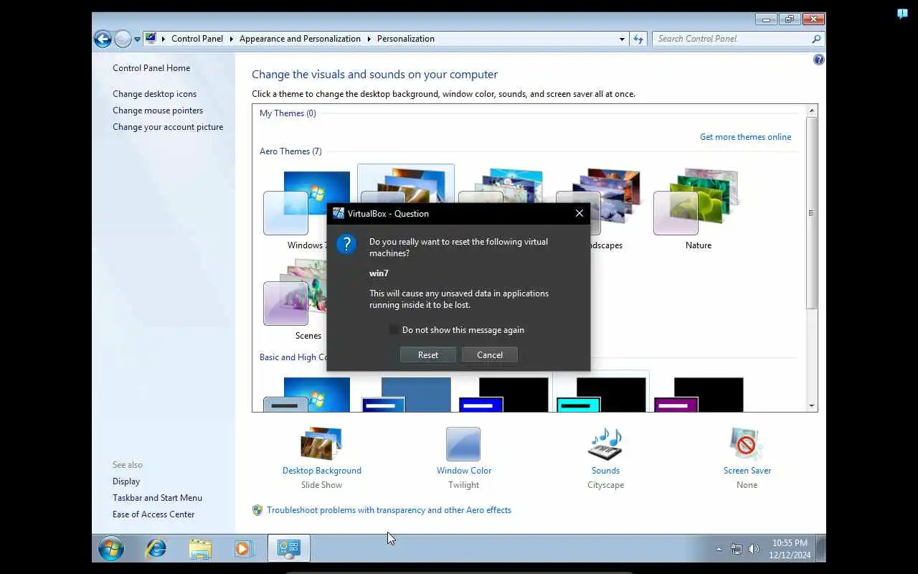Open Change your account picture

click(168, 127)
